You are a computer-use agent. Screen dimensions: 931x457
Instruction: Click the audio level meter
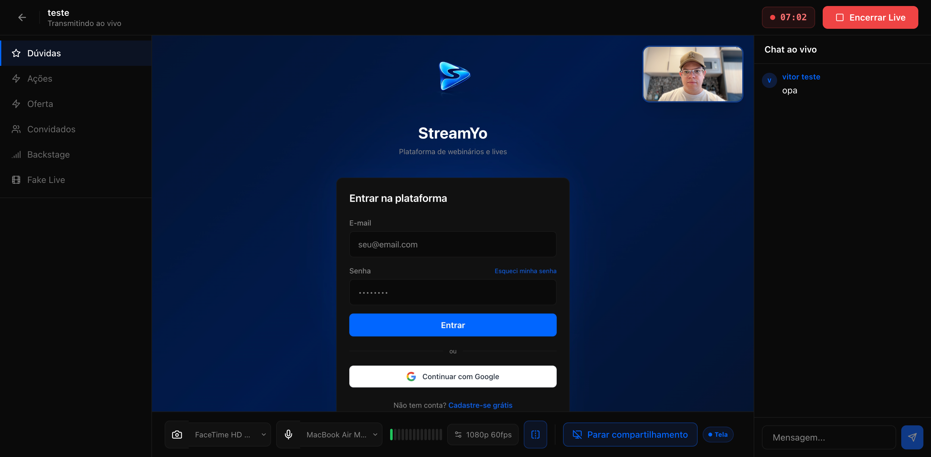415,435
